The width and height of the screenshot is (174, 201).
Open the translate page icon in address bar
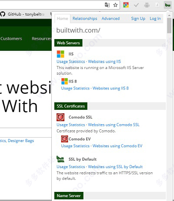click(x=107, y=5)
